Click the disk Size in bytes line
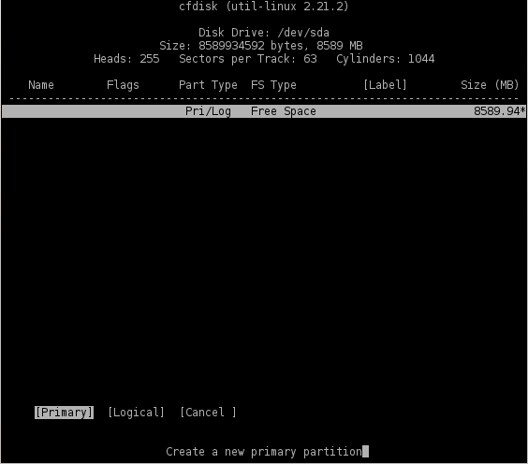The height and width of the screenshot is (464, 528). [x=261, y=46]
